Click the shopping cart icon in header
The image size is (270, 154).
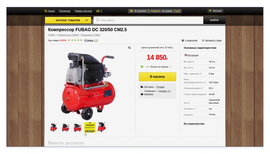131,11
